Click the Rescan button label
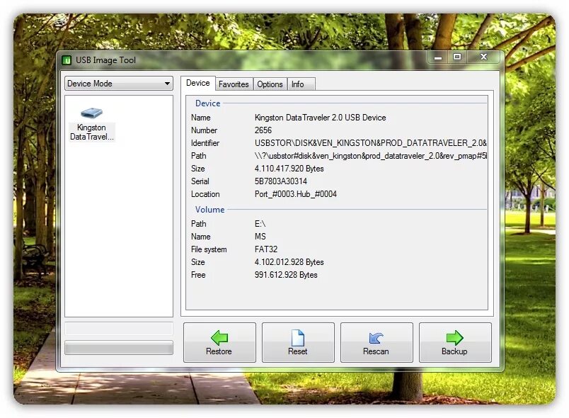 (x=376, y=351)
